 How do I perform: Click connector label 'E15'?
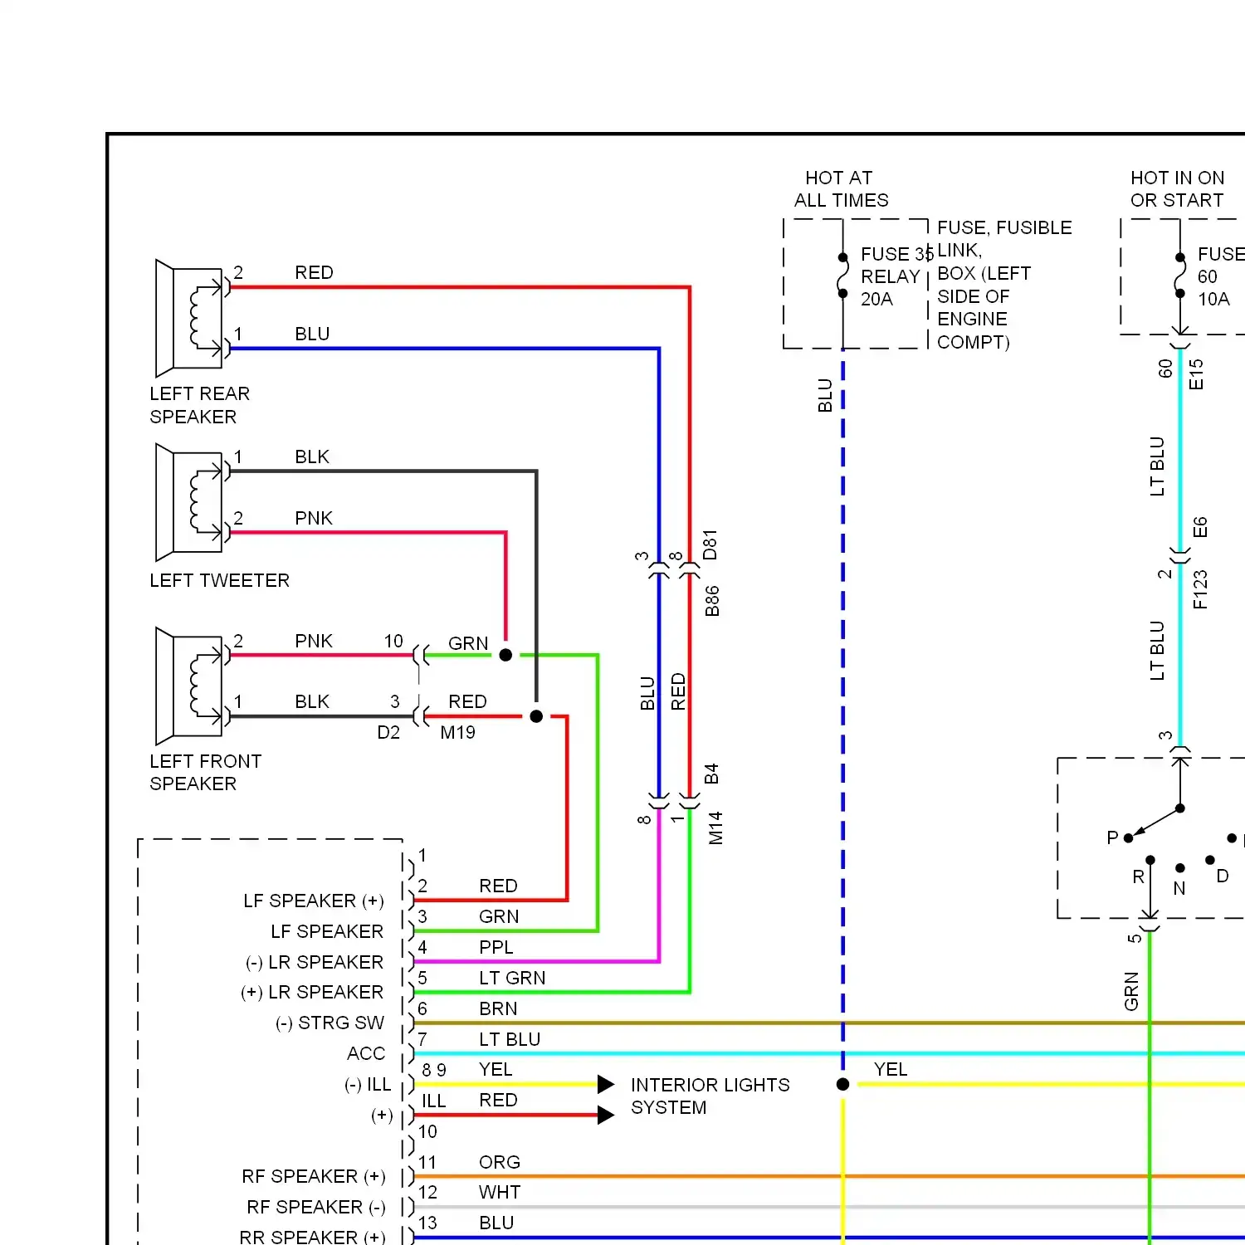(x=1196, y=374)
